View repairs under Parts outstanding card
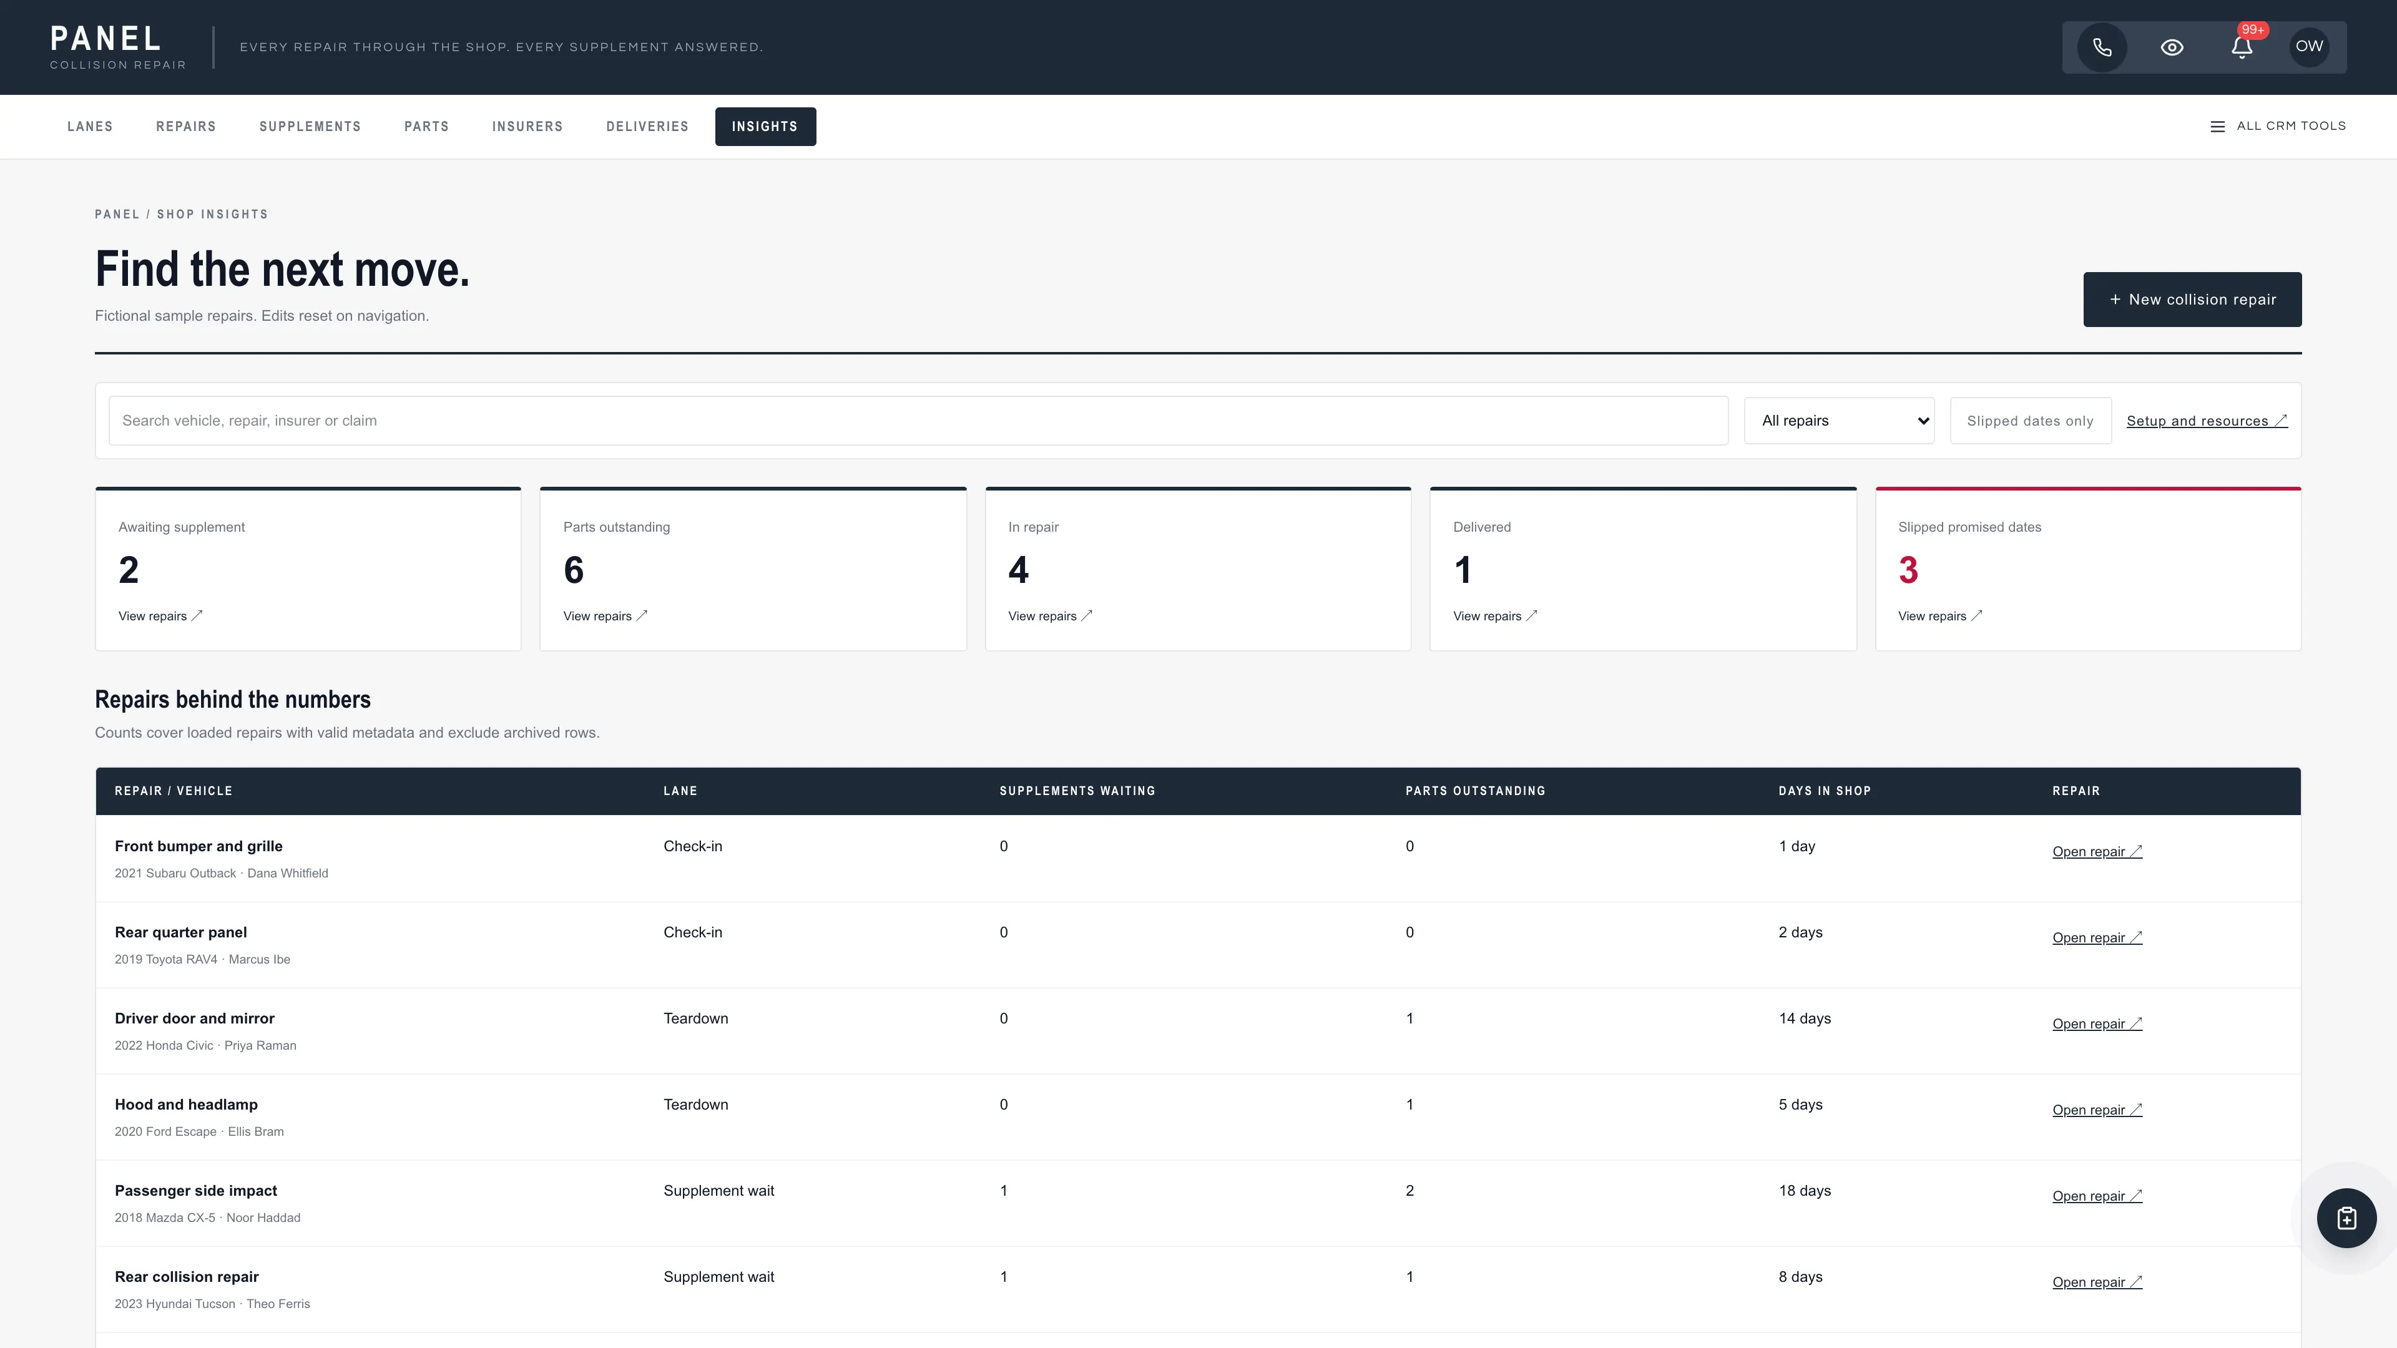The image size is (2397, 1348). 605,616
